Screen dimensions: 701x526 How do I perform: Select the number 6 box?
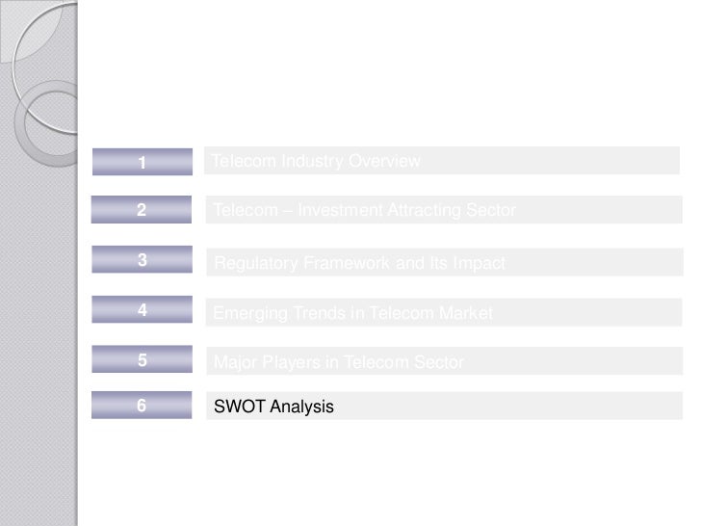pyautogui.click(x=142, y=407)
